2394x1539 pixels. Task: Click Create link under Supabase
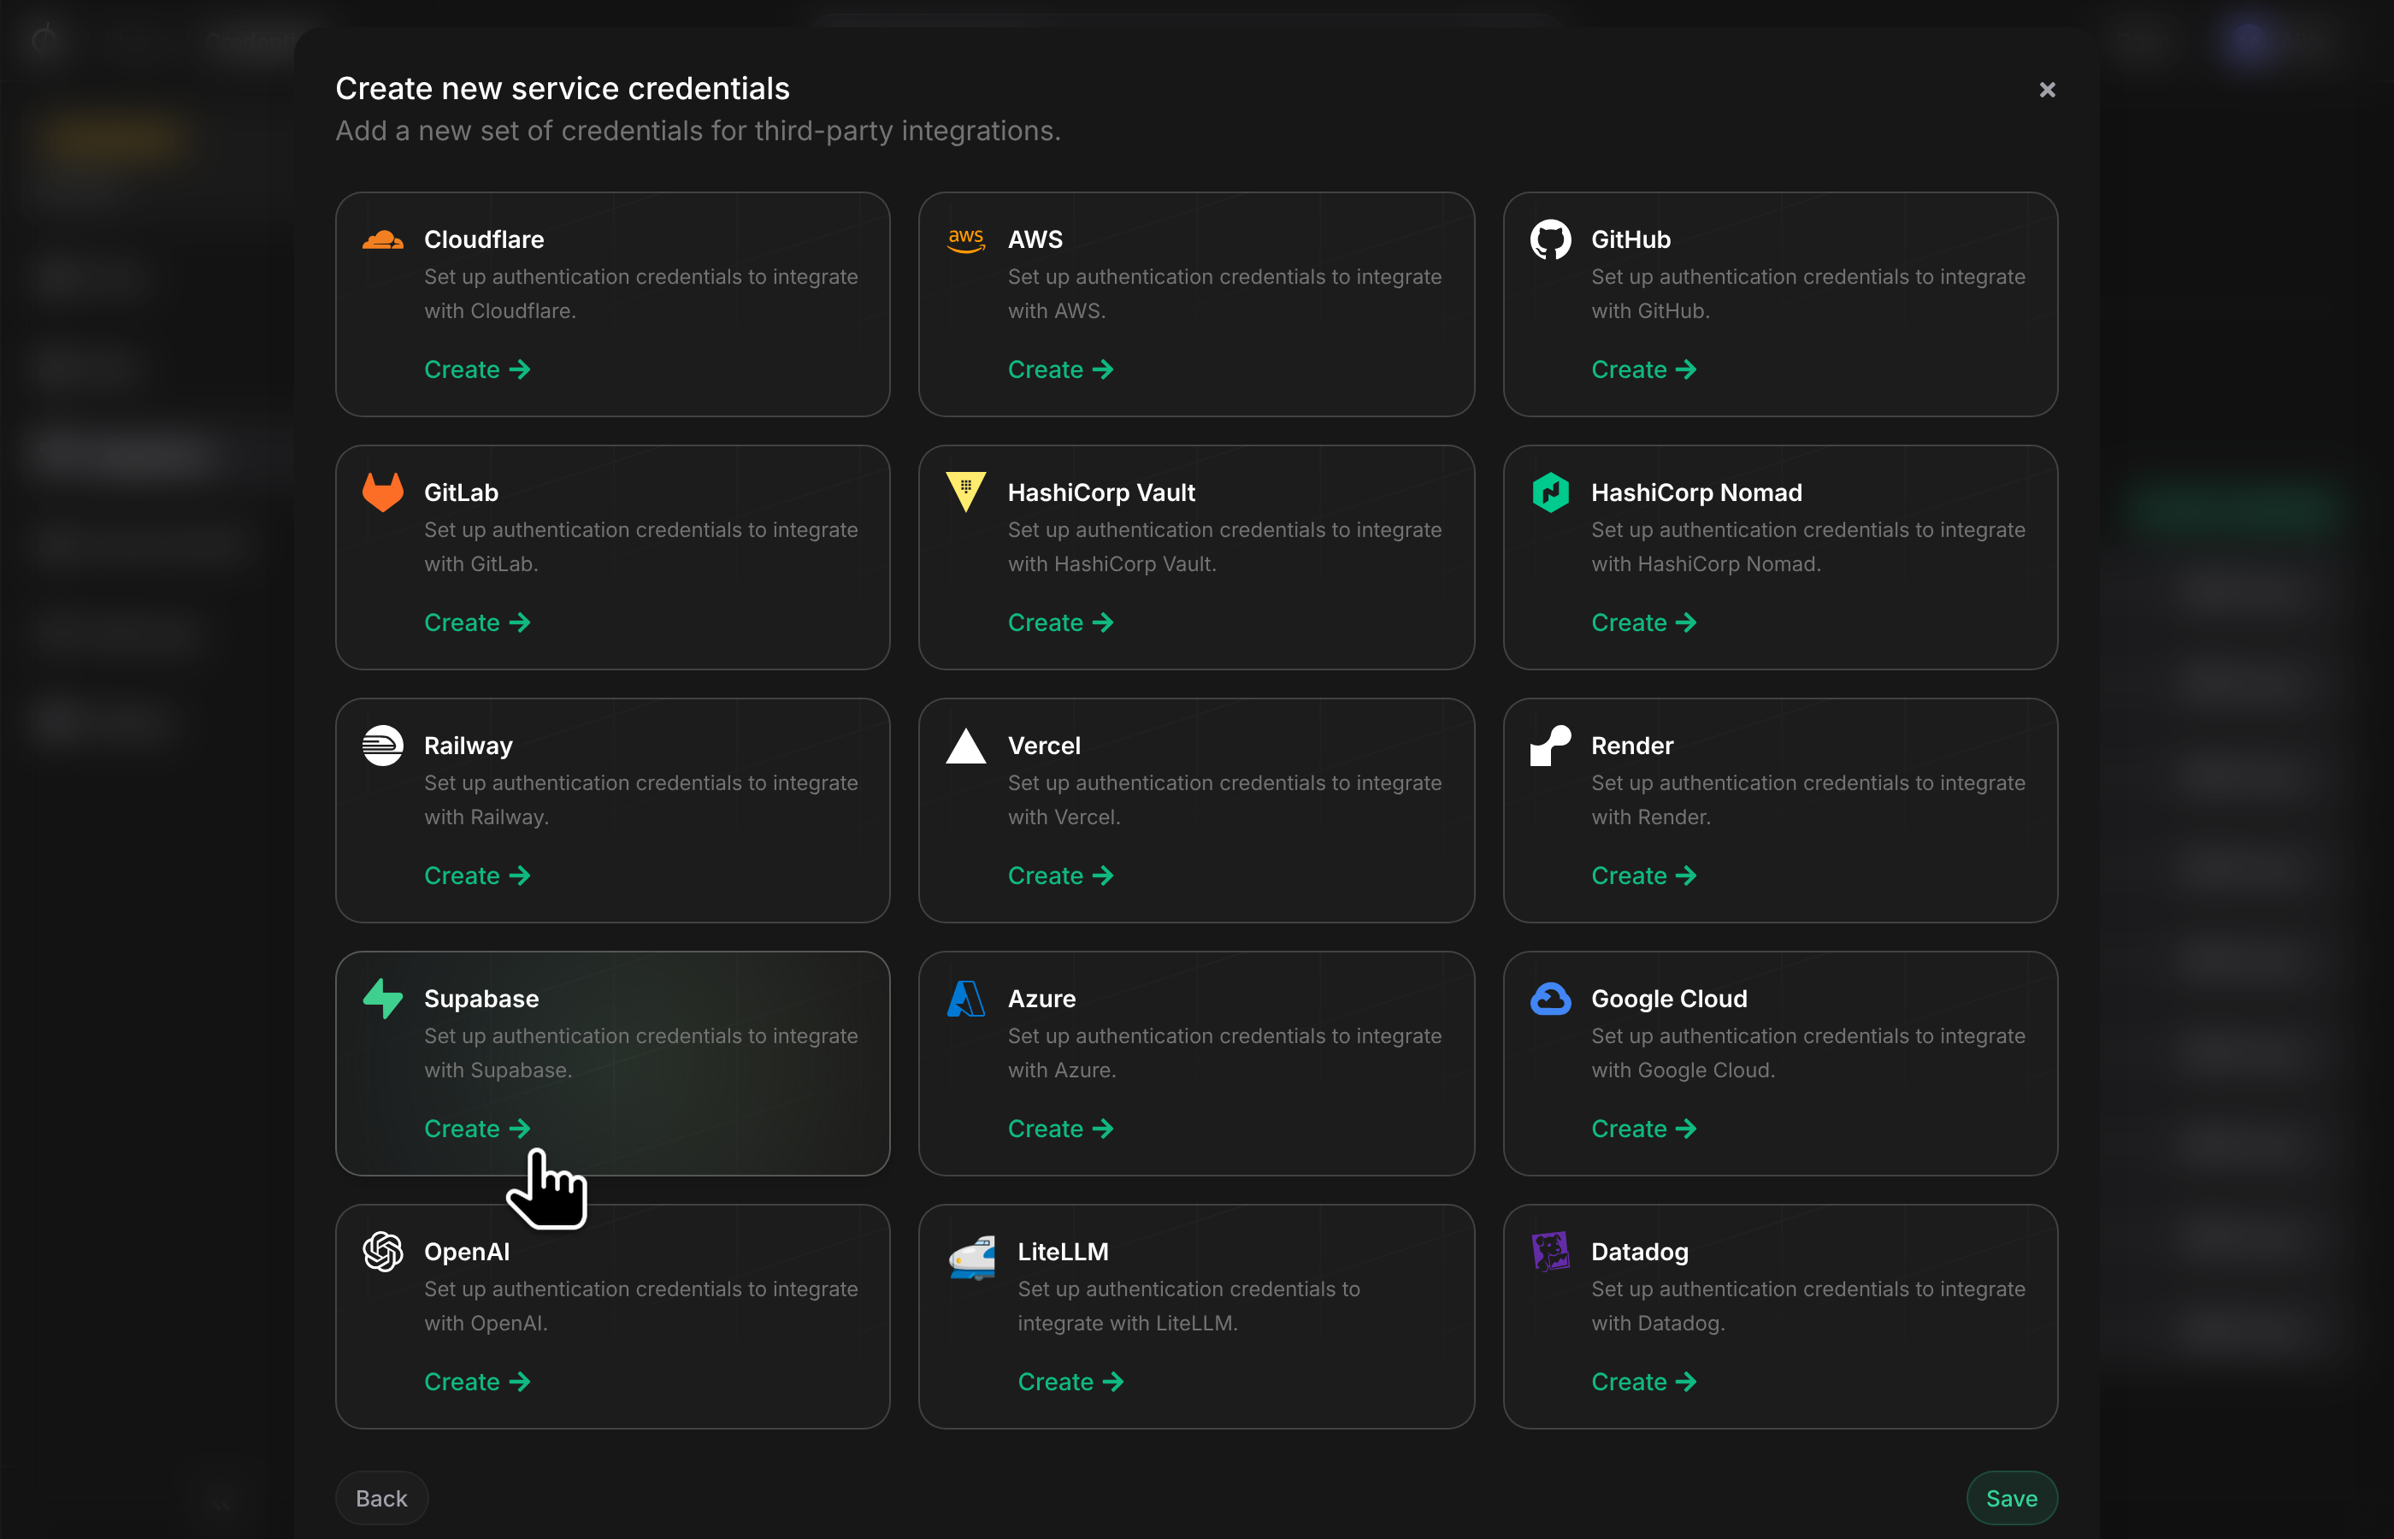pos(476,1129)
